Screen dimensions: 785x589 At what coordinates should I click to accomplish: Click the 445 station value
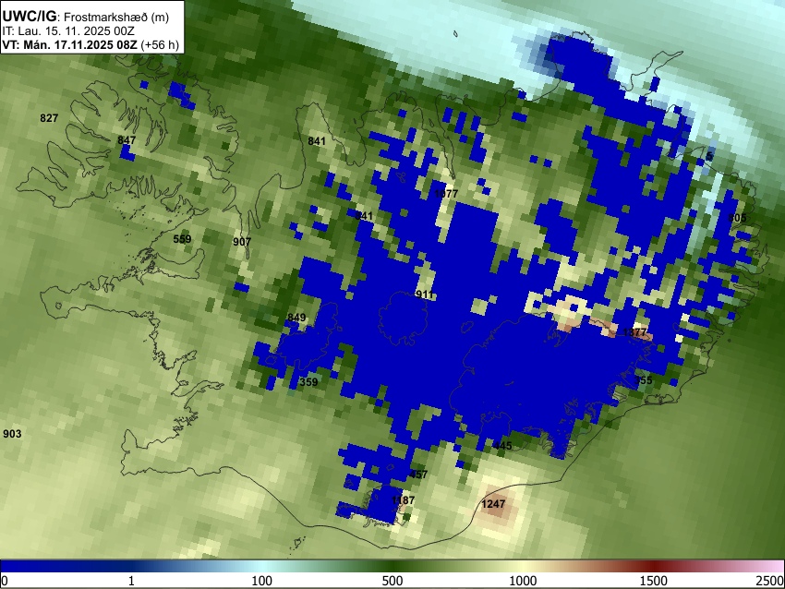502,445
